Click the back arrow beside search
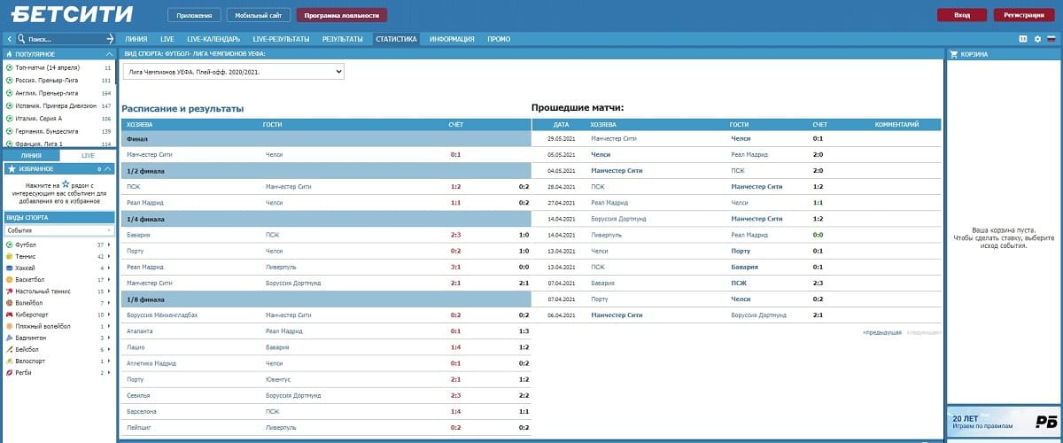 9,39
